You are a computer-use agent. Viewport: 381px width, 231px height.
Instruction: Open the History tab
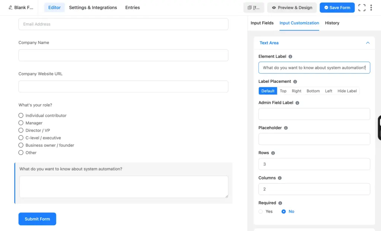332,23
